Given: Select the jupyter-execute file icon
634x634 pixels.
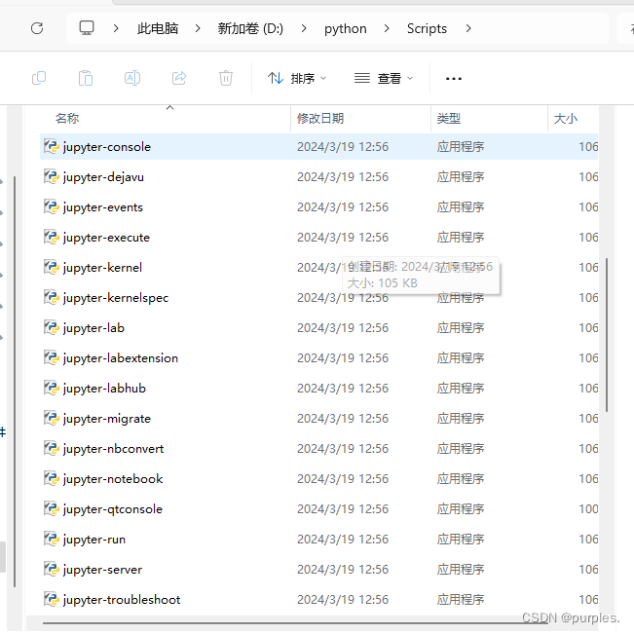Looking at the screenshot, I should [52, 237].
